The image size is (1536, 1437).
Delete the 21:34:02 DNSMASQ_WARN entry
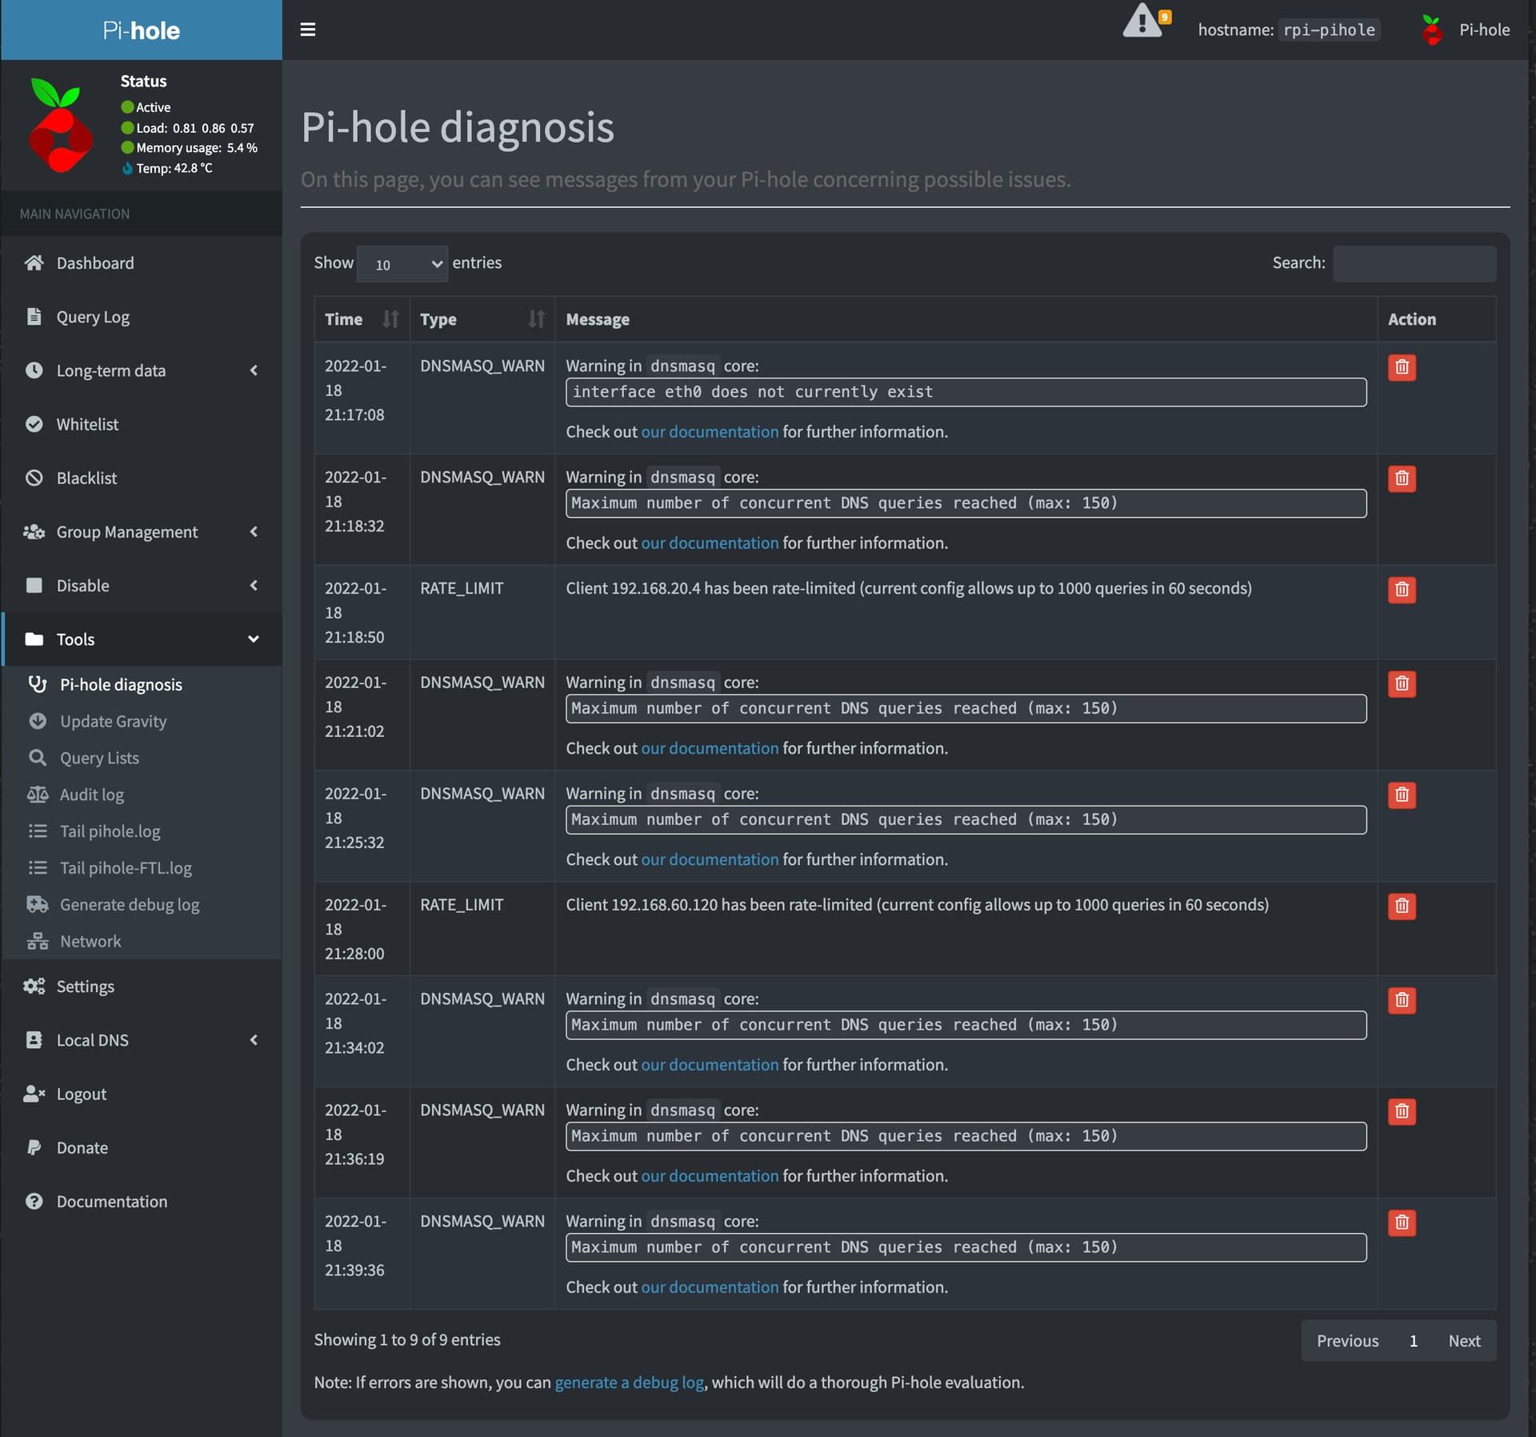[1402, 1001]
